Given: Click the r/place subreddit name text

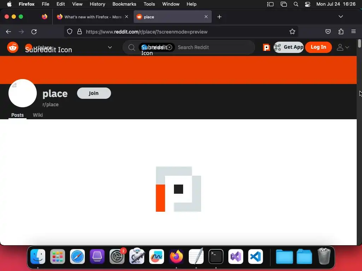Looking at the screenshot, I should point(51,104).
